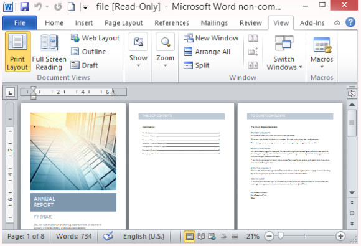Select Print Layout view icon in status bar
This screenshot has width=361, height=246.
click(x=189, y=236)
